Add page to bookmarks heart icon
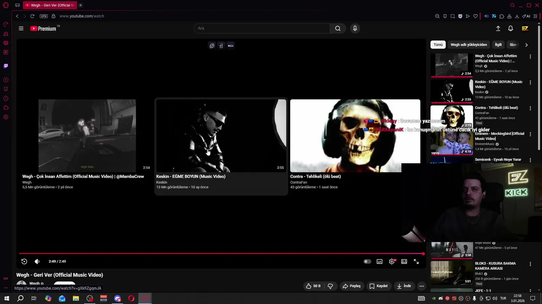 click(476, 16)
